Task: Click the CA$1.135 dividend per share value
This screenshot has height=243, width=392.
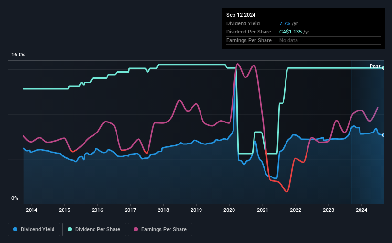Action: click(290, 32)
